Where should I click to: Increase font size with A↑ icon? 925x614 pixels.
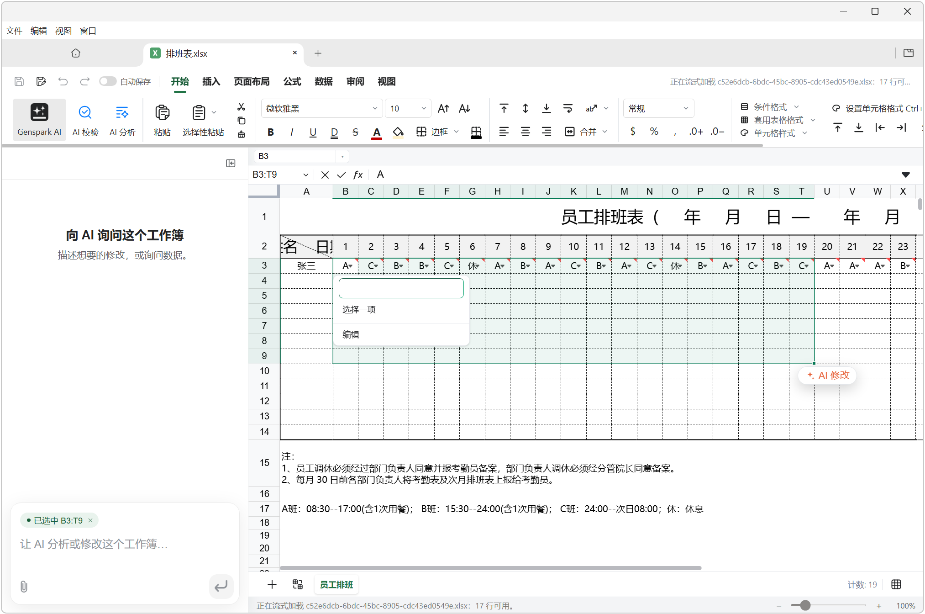(443, 109)
